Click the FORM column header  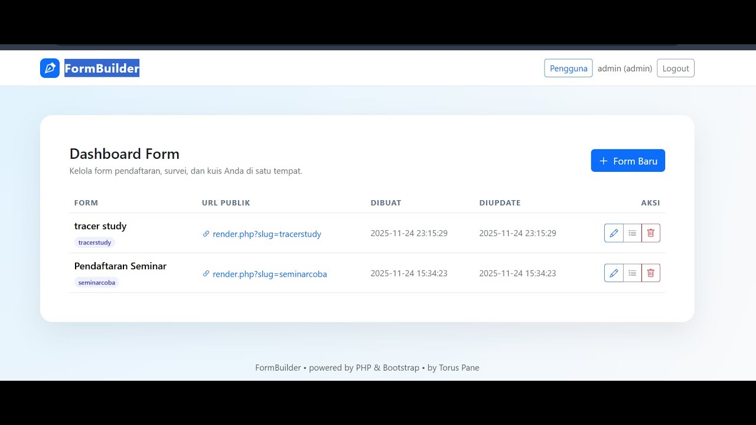coord(86,202)
